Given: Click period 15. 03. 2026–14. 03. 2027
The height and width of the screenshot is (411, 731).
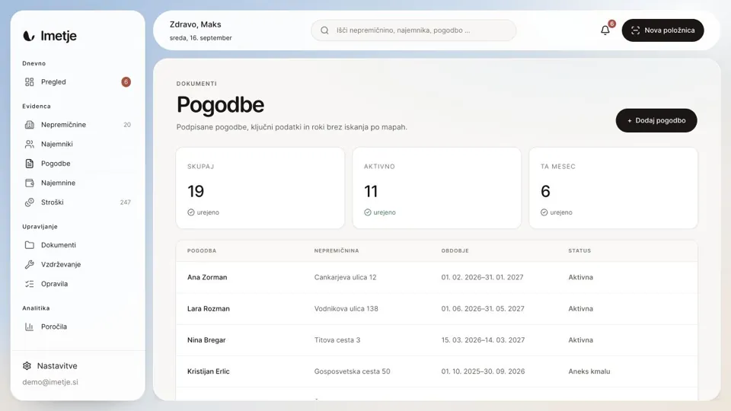Looking at the screenshot, I should point(483,340).
